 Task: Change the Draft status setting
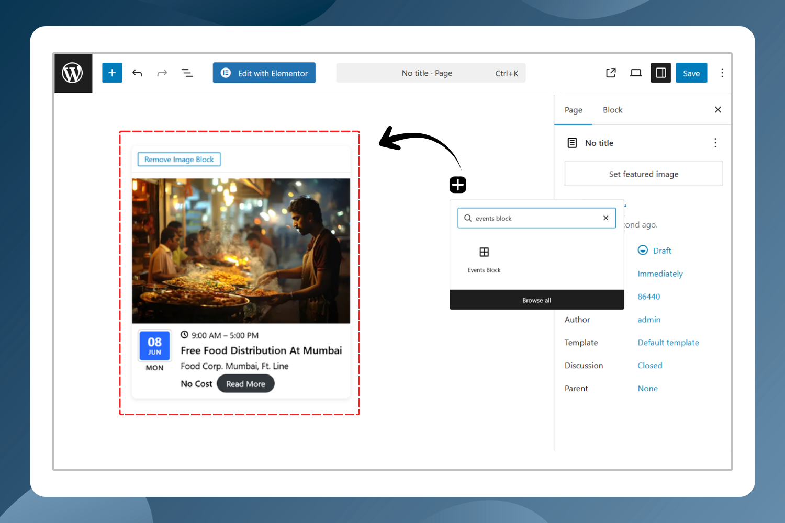pyautogui.click(x=661, y=251)
